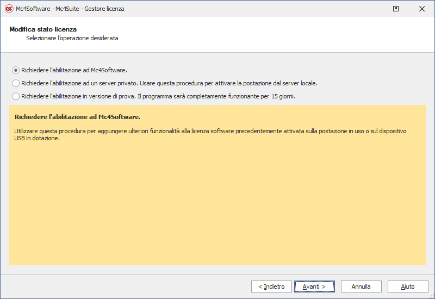Click the 'Selezionare l'operazione desiderata' subtitle
The height and width of the screenshot is (299, 435).
[x=72, y=39]
